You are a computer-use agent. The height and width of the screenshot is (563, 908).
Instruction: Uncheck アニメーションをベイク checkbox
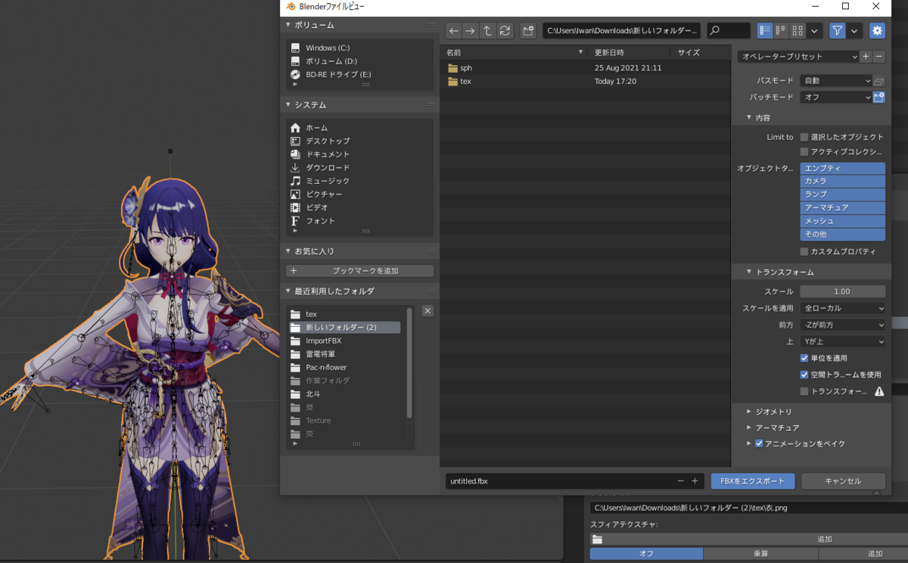pyautogui.click(x=759, y=443)
